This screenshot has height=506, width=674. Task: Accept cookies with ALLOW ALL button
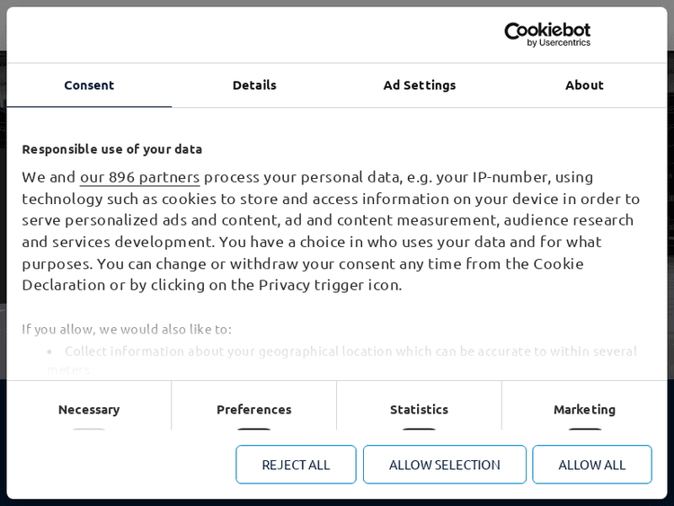click(591, 465)
